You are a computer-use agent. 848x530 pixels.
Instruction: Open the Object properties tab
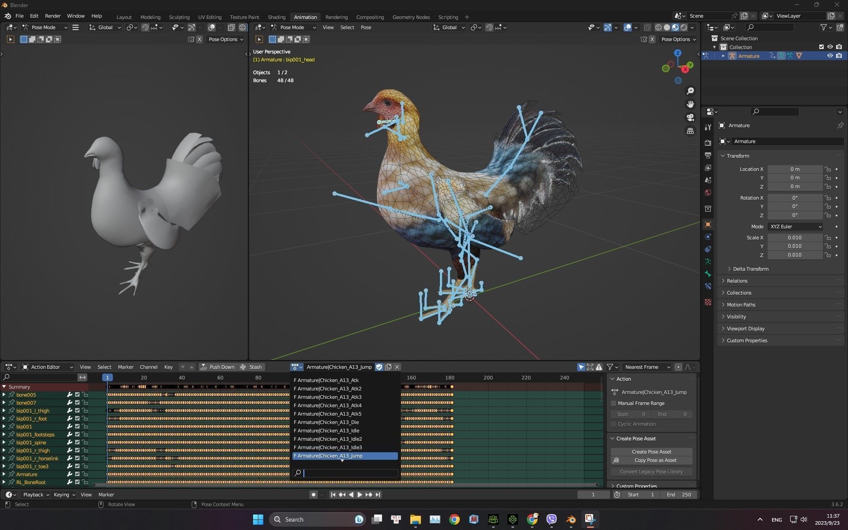click(708, 224)
